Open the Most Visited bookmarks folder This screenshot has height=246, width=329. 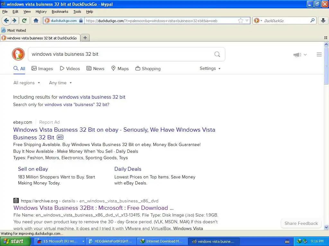tap(13, 30)
